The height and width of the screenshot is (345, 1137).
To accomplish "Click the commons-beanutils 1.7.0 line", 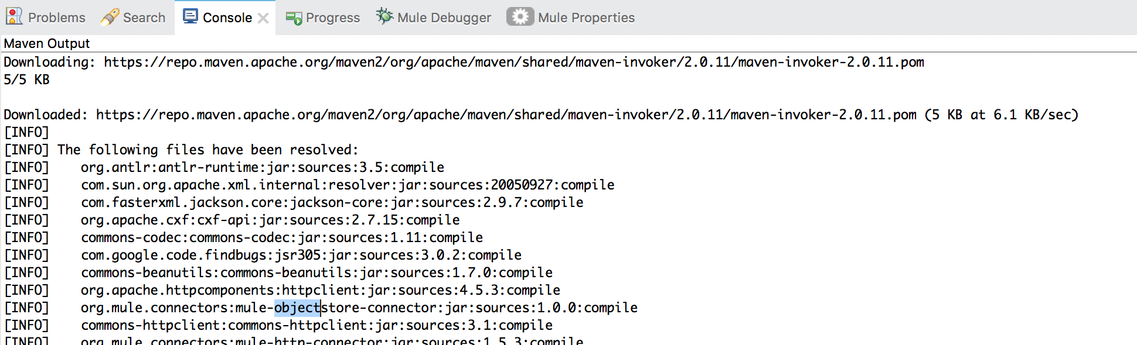I will tap(278, 272).
